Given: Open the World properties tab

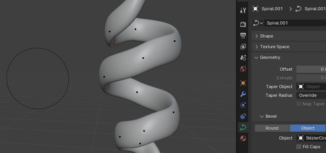Looking at the screenshot, I should (x=243, y=69).
